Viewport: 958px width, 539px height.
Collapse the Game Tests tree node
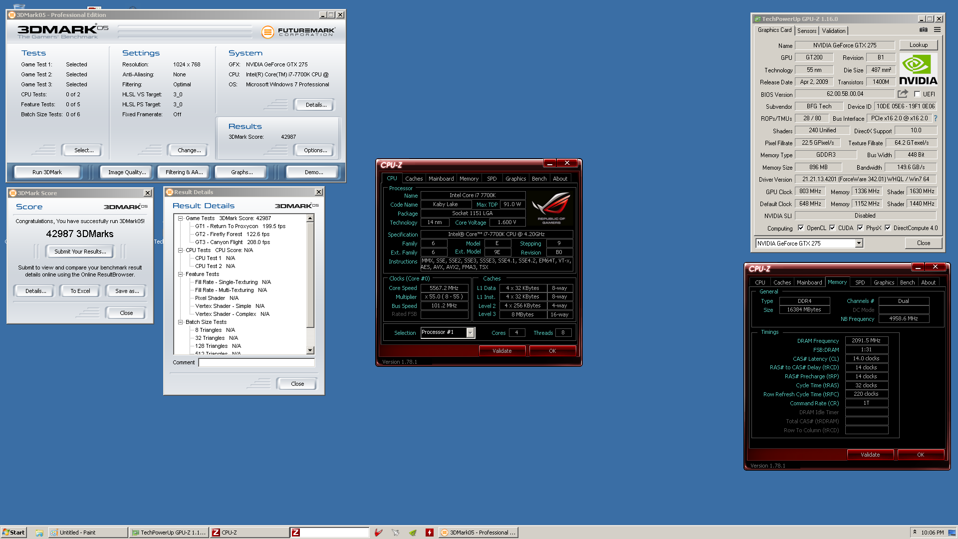click(x=181, y=218)
